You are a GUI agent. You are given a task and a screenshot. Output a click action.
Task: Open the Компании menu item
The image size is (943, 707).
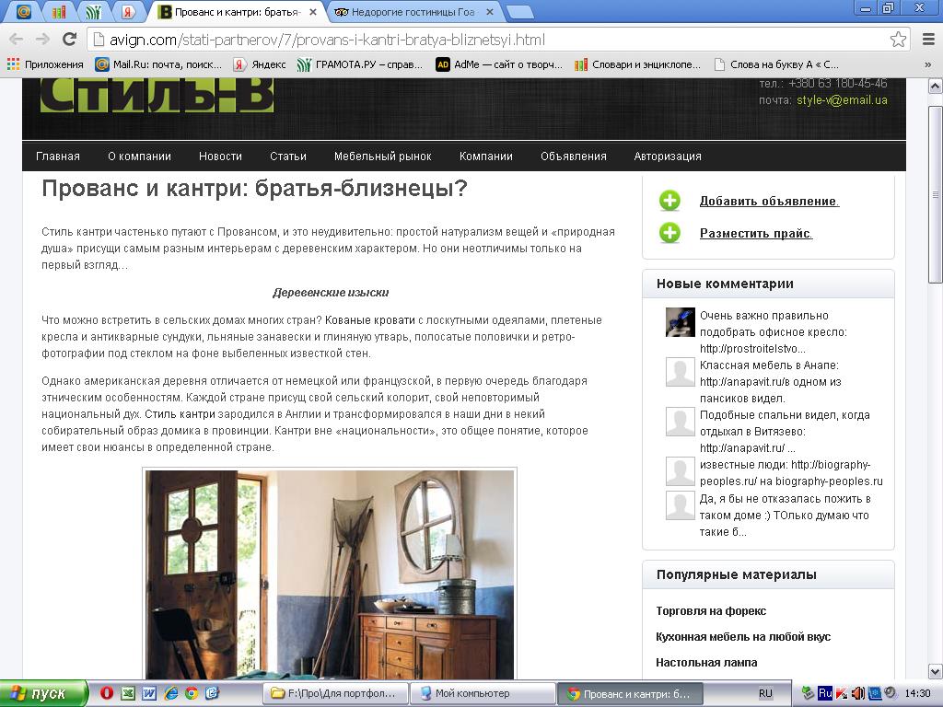coord(486,156)
